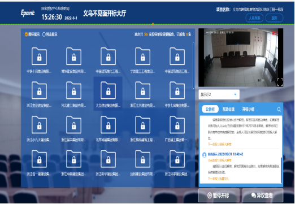Click the 暂停开标 button
The height and width of the screenshot is (204, 295).
coord(219,196)
